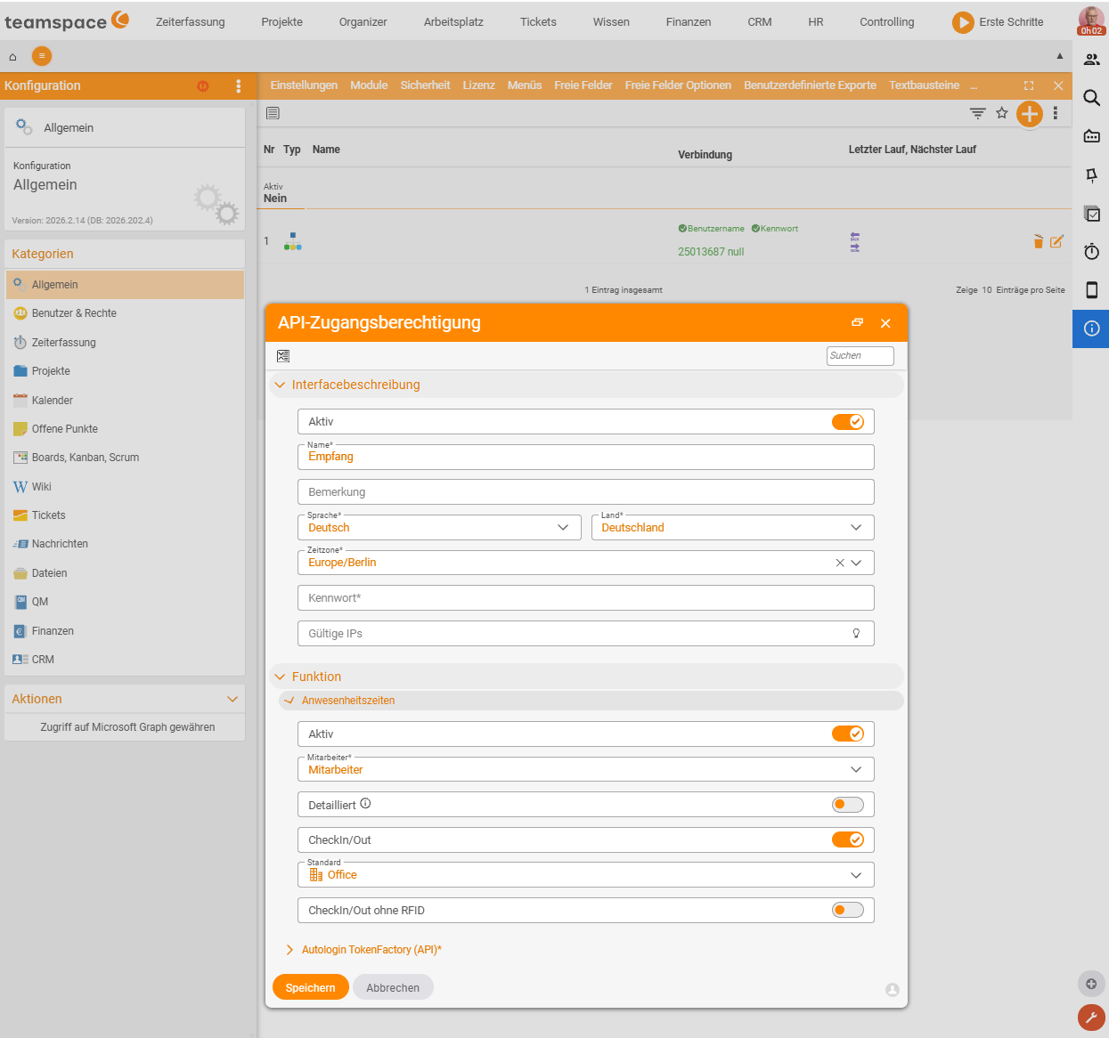The height and width of the screenshot is (1038, 1109).
Task: Edit entry 1 with pencil icon
Action: (x=1056, y=241)
